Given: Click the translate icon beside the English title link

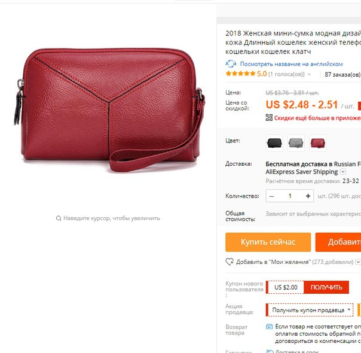Looking at the screenshot, I should tap(231, 63).
